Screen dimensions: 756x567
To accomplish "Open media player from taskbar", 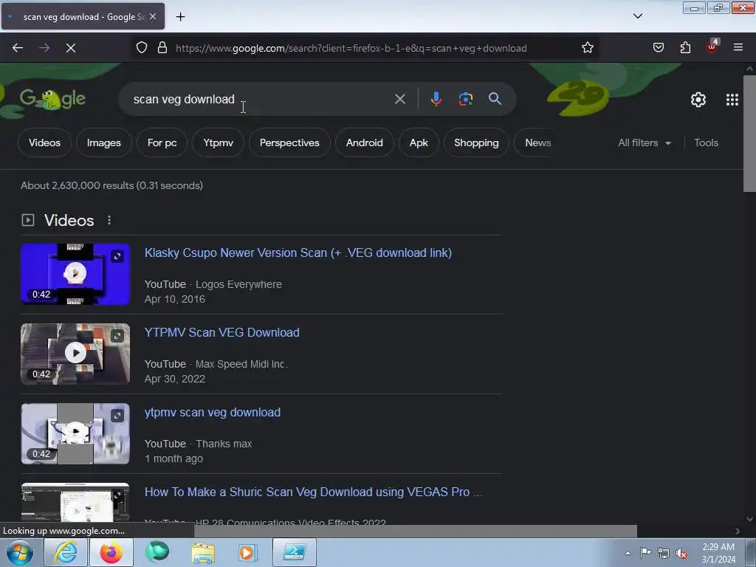I will (x=248, y=552).
